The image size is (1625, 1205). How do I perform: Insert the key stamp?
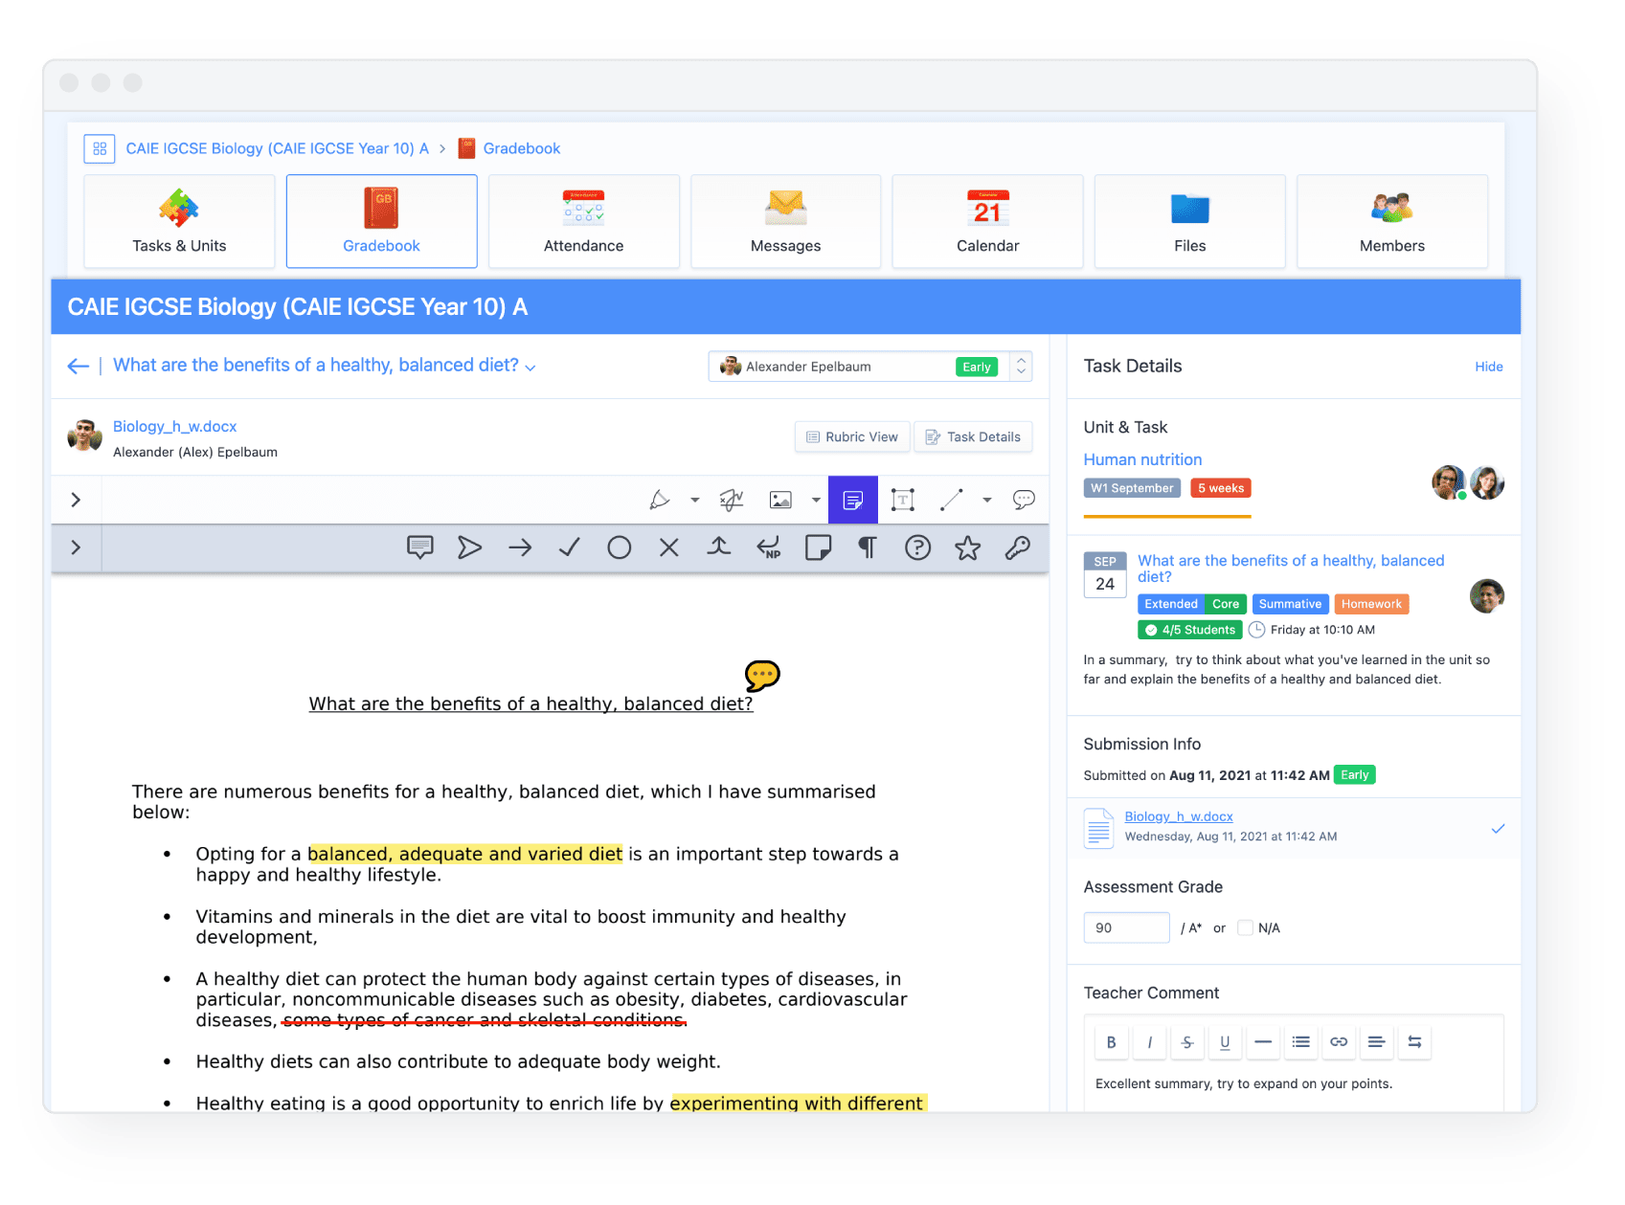pyautogui.click(x=1018, y=547)
